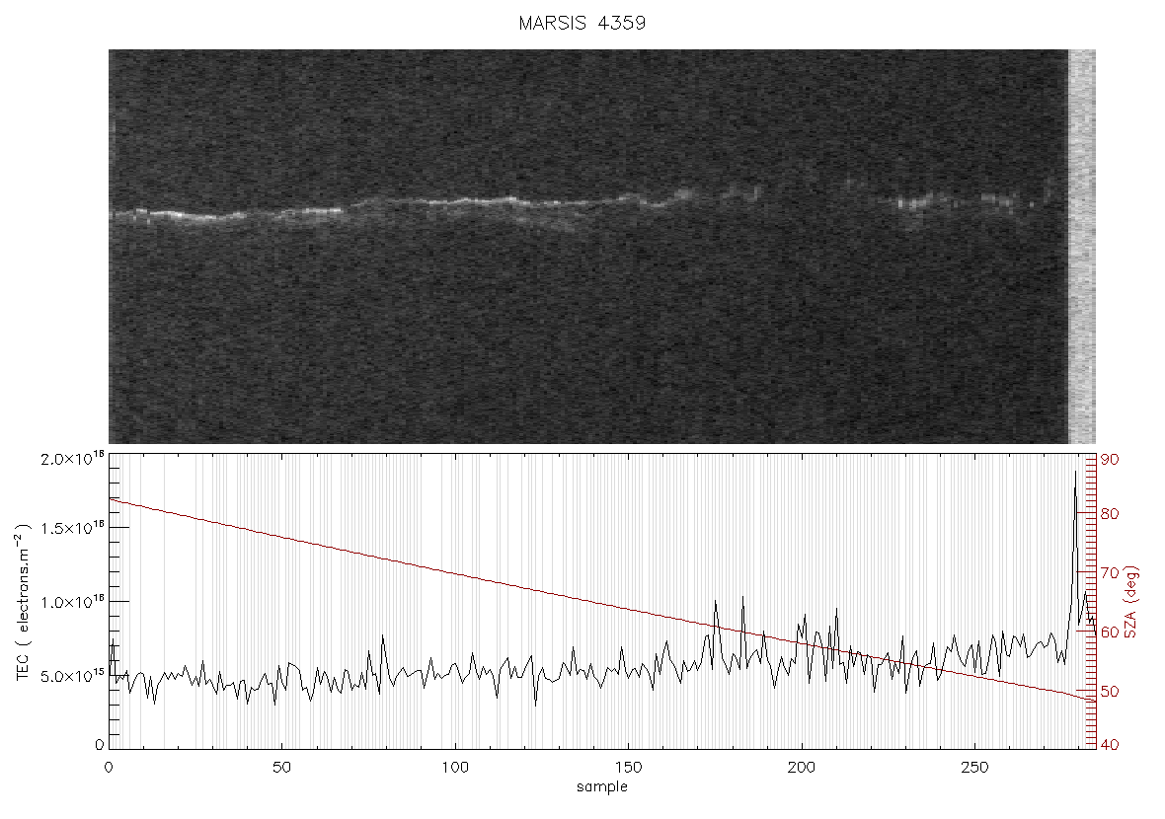Select the 90 tick on the SZA axis

point(1110,460)
